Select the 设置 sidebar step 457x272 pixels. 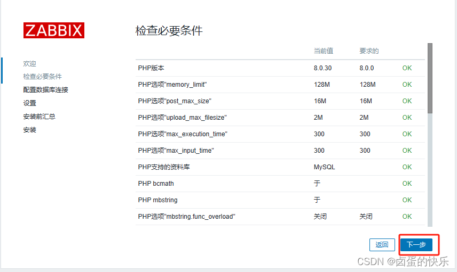(30, 103)
